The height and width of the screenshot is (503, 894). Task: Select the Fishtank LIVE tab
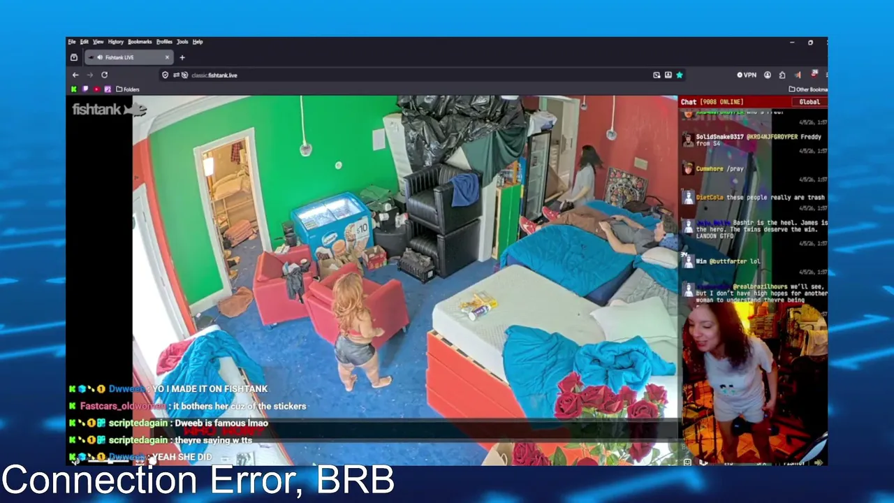point(128,57)
